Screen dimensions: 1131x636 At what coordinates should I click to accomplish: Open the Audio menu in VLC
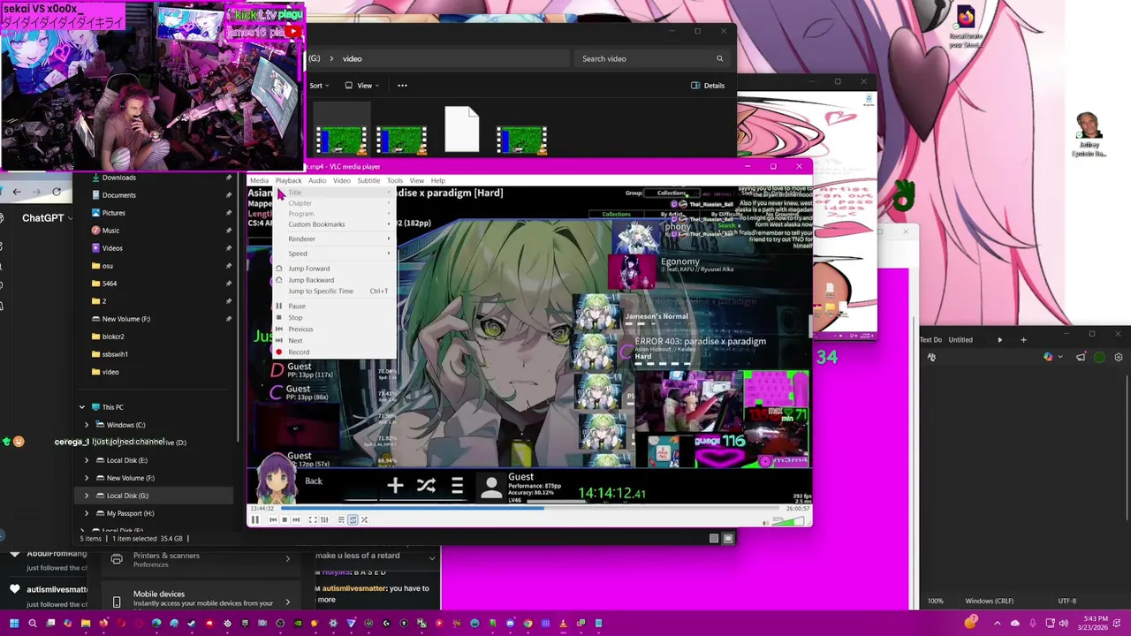[x=316, y=180]
